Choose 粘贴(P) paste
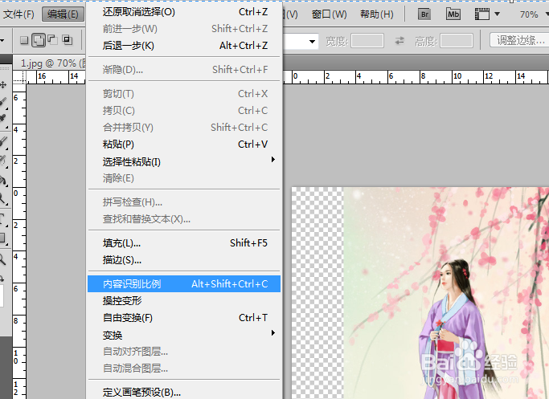The width and height of the screenshot is (549, 399). point(184,144)
